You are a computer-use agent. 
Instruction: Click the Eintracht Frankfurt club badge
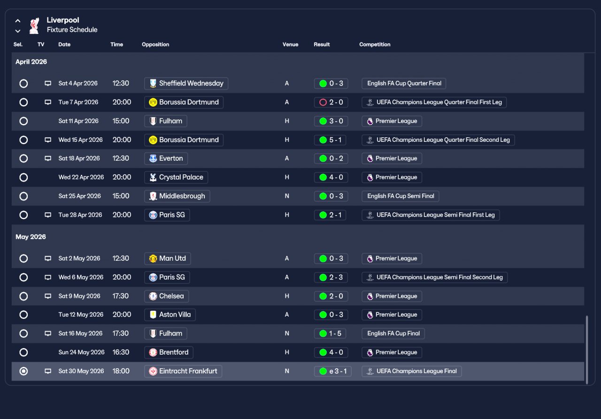(153, 372)
